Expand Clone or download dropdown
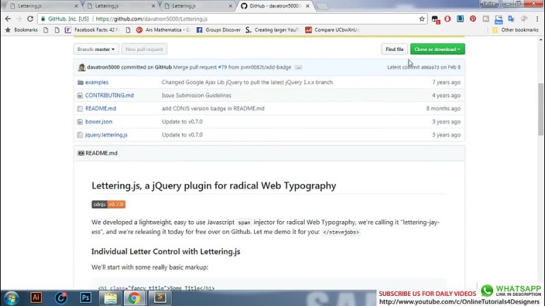This screenshot has height=306, width=545. pos(437,49)
